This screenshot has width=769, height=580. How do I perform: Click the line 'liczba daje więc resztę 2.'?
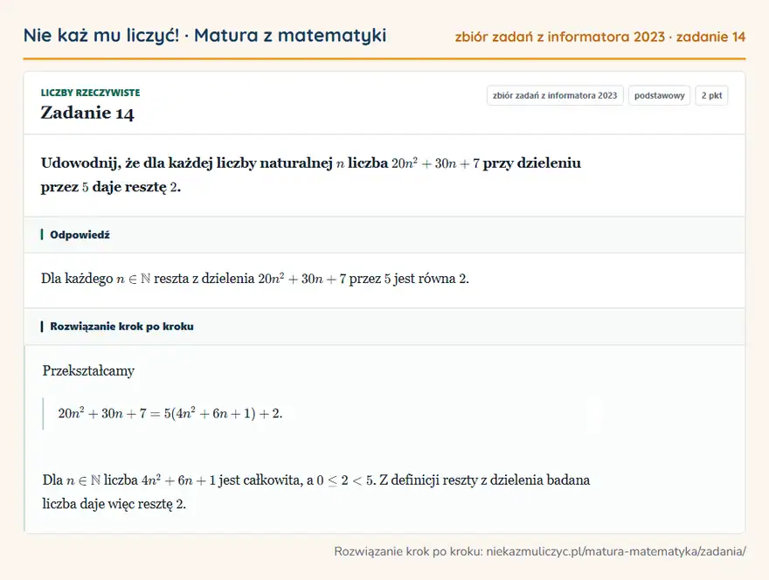pos(114,504)
